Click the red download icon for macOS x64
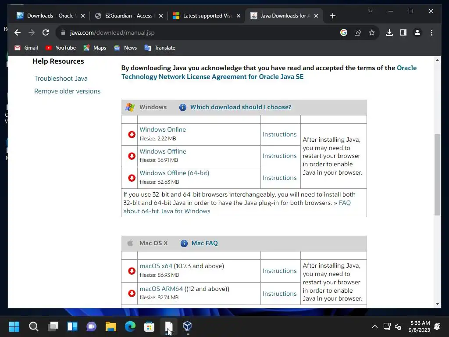Screen dimensions: 449x337 coord(132,271)
